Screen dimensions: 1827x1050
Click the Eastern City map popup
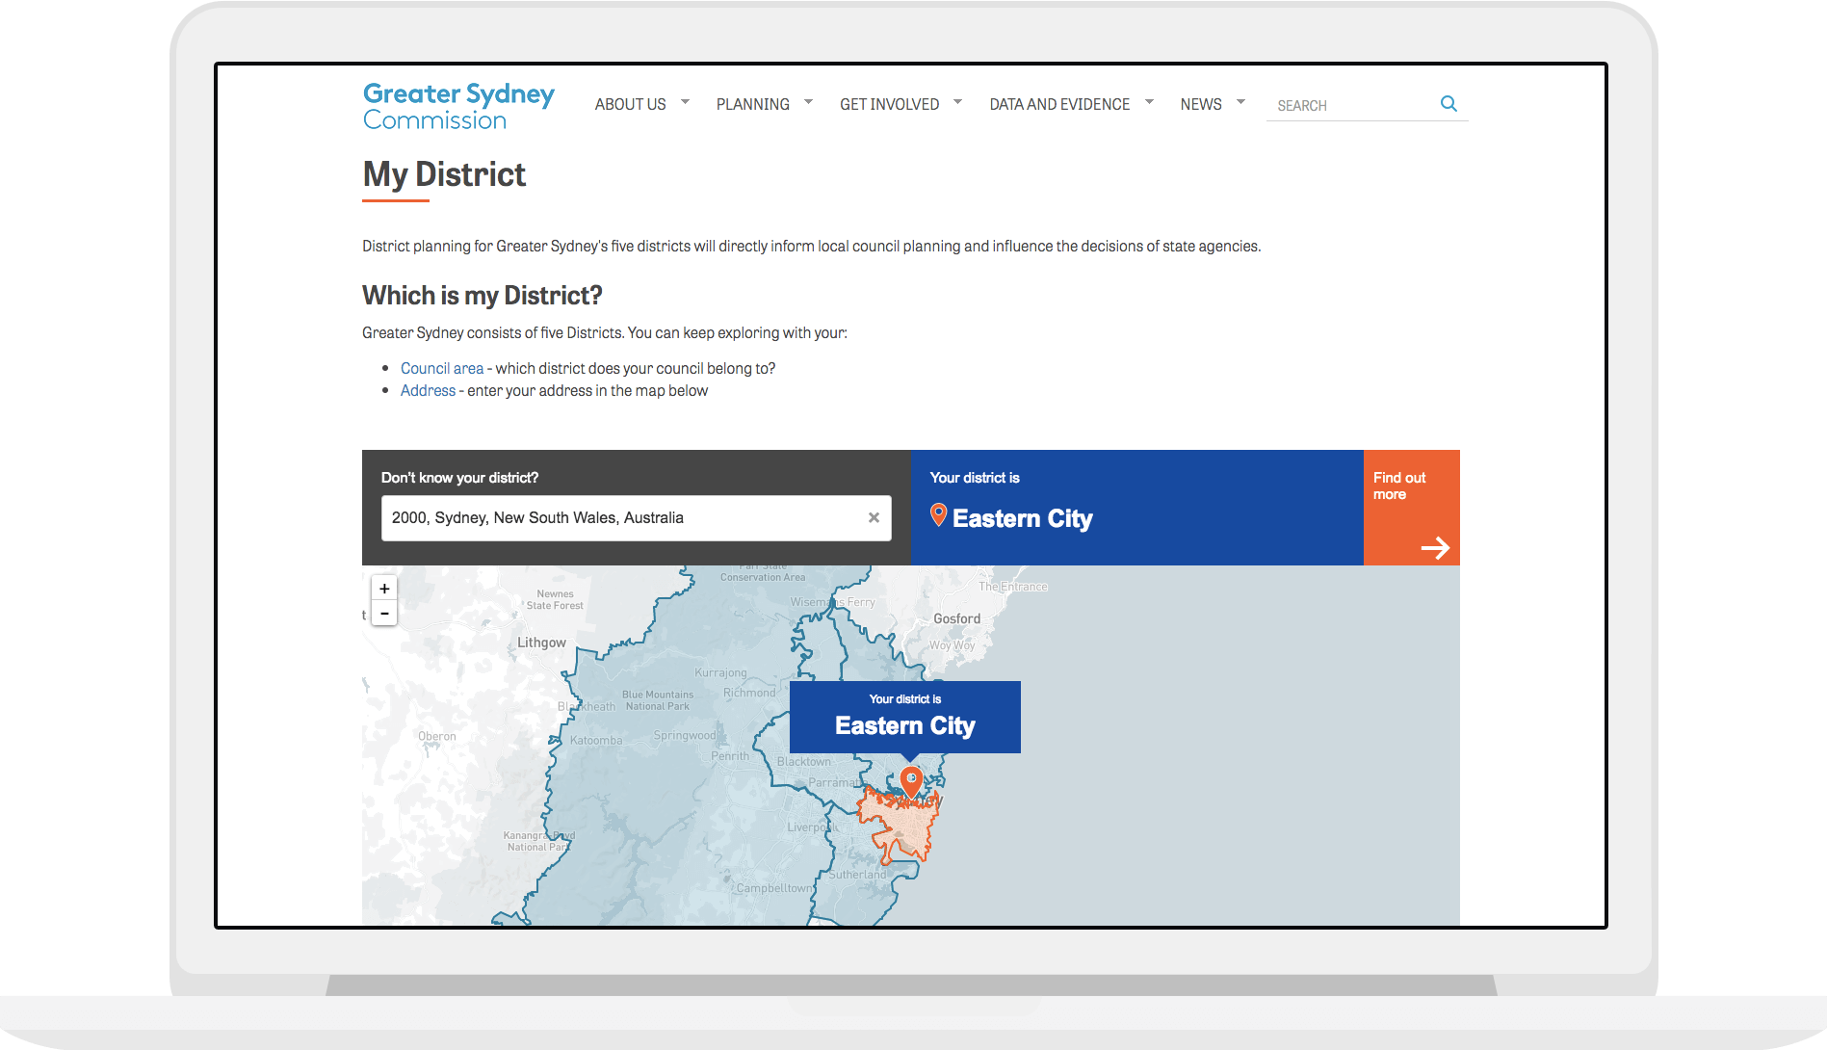coord(904,717)
